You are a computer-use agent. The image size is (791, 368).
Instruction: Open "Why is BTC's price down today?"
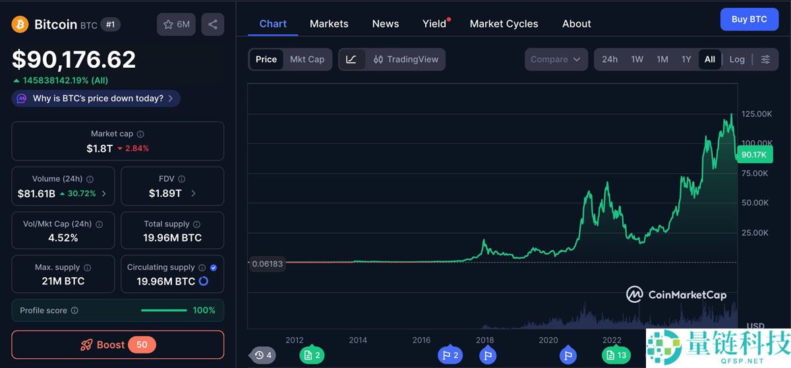click(x=96, y=98)
